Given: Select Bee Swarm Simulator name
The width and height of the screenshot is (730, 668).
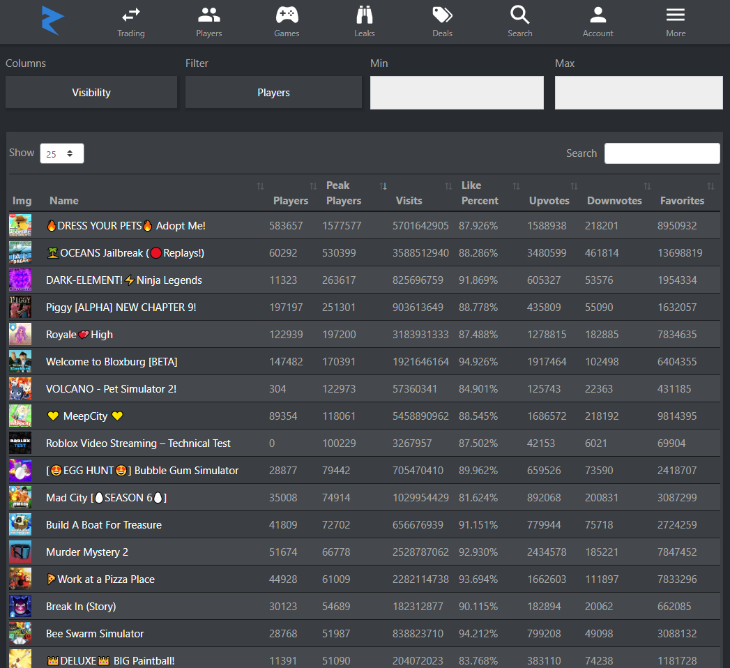Looking at the screenshot, I should (x=95, y=634).
